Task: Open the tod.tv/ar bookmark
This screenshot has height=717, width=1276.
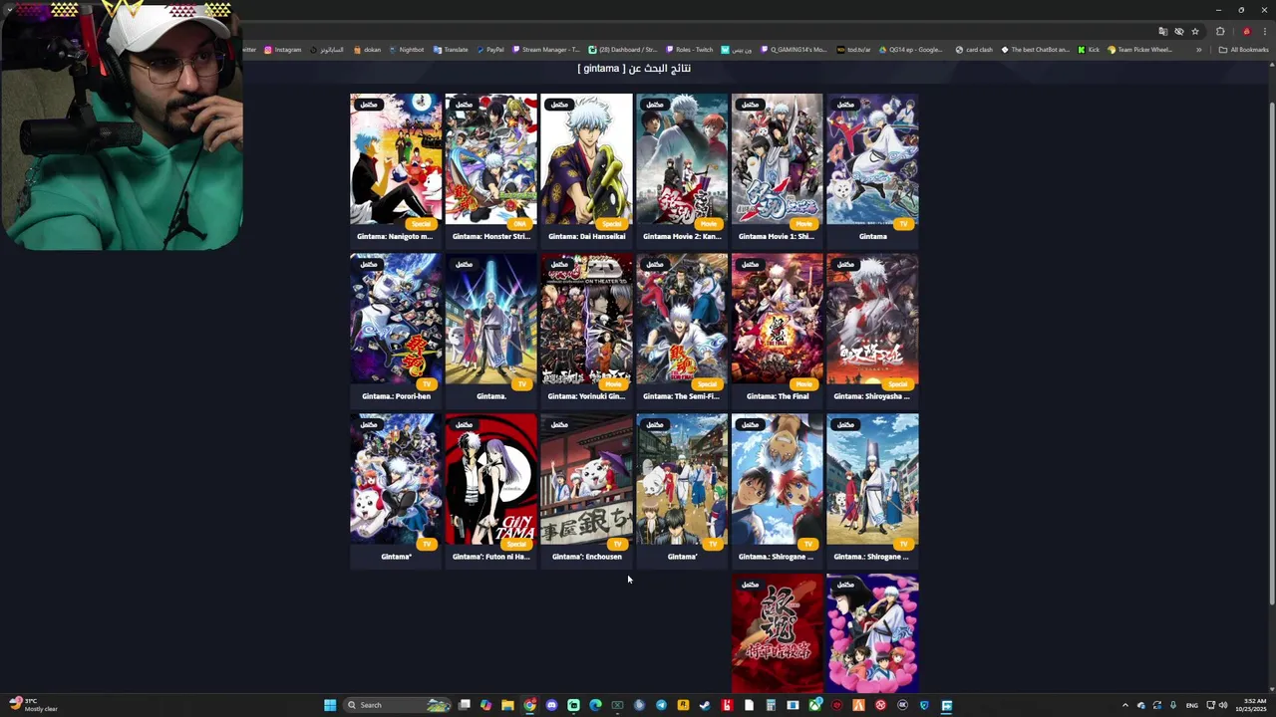Action: point(854,50)
